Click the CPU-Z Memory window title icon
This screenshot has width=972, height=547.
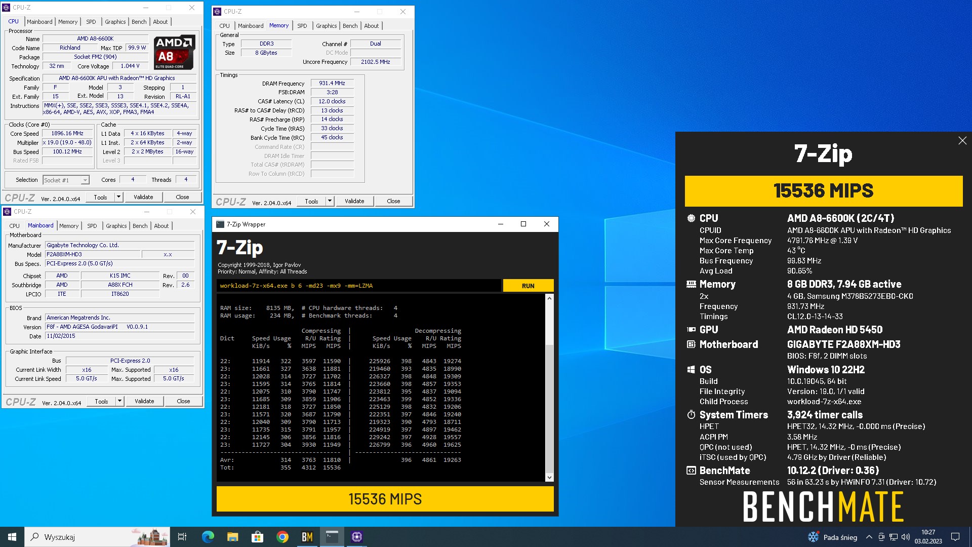[x=218, y=12]
